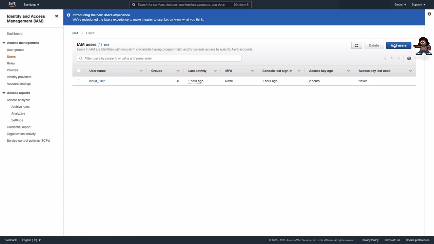The width and height of the screenshot is (434, 244).
Task: Open Identity providers in sidebar
Action: point(19,77)
